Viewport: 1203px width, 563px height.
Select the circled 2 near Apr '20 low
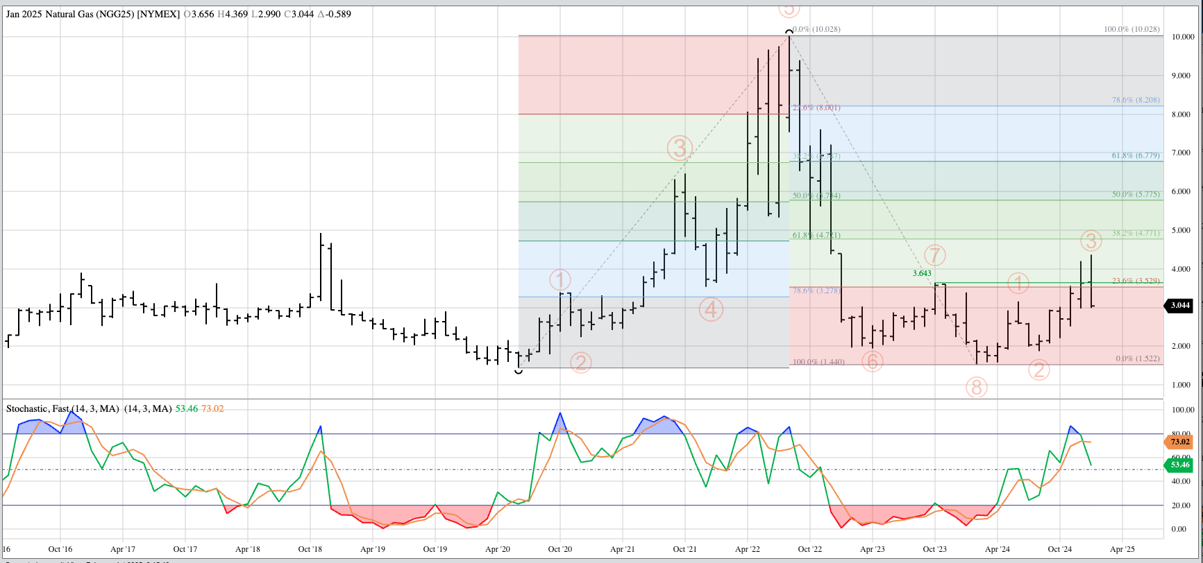580,363
